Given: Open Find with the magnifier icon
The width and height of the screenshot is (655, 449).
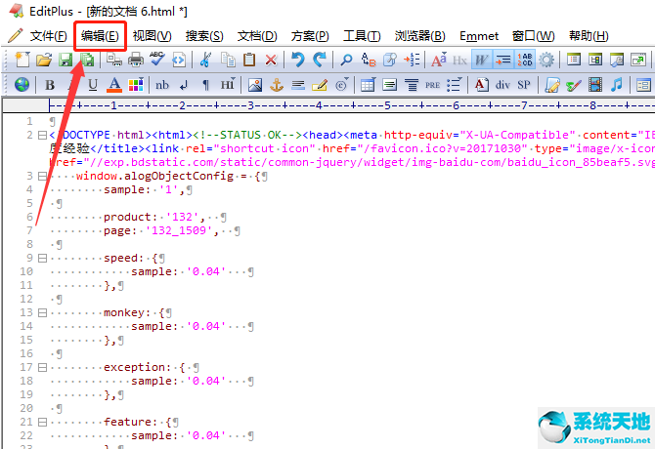Looking at the screenshot, I should click(346, 61).
